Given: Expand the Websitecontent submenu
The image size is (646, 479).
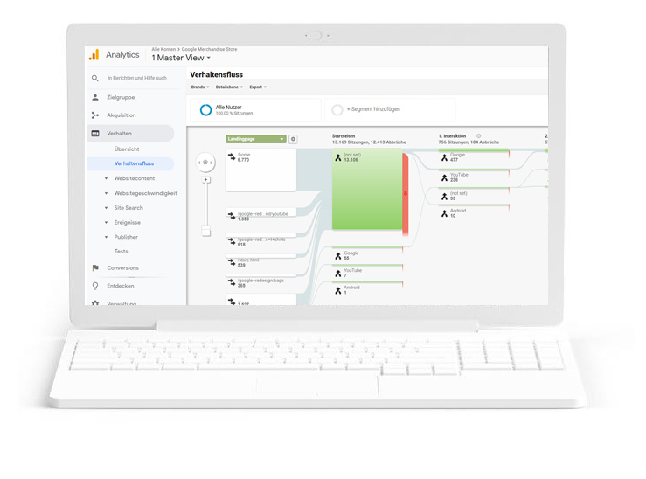Looking at the screenshot, I should click(106, 178).
